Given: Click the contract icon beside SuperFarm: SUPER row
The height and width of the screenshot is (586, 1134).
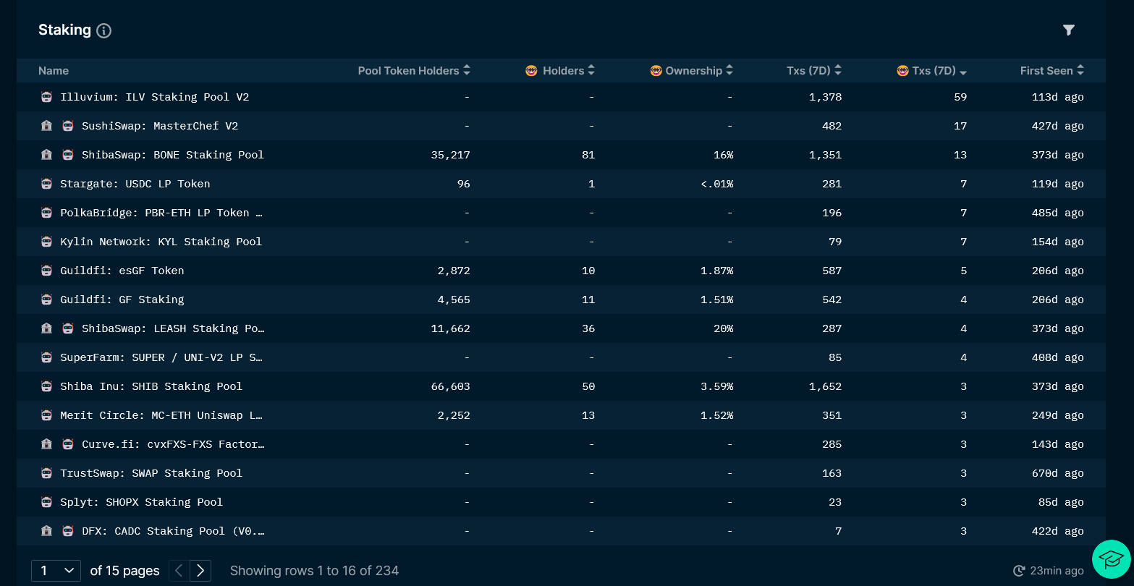Looking at the screenshot, I should coord(46,357).
